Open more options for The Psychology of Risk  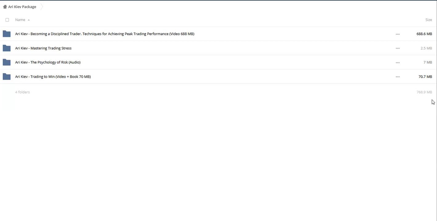click(x=398, y=63)
